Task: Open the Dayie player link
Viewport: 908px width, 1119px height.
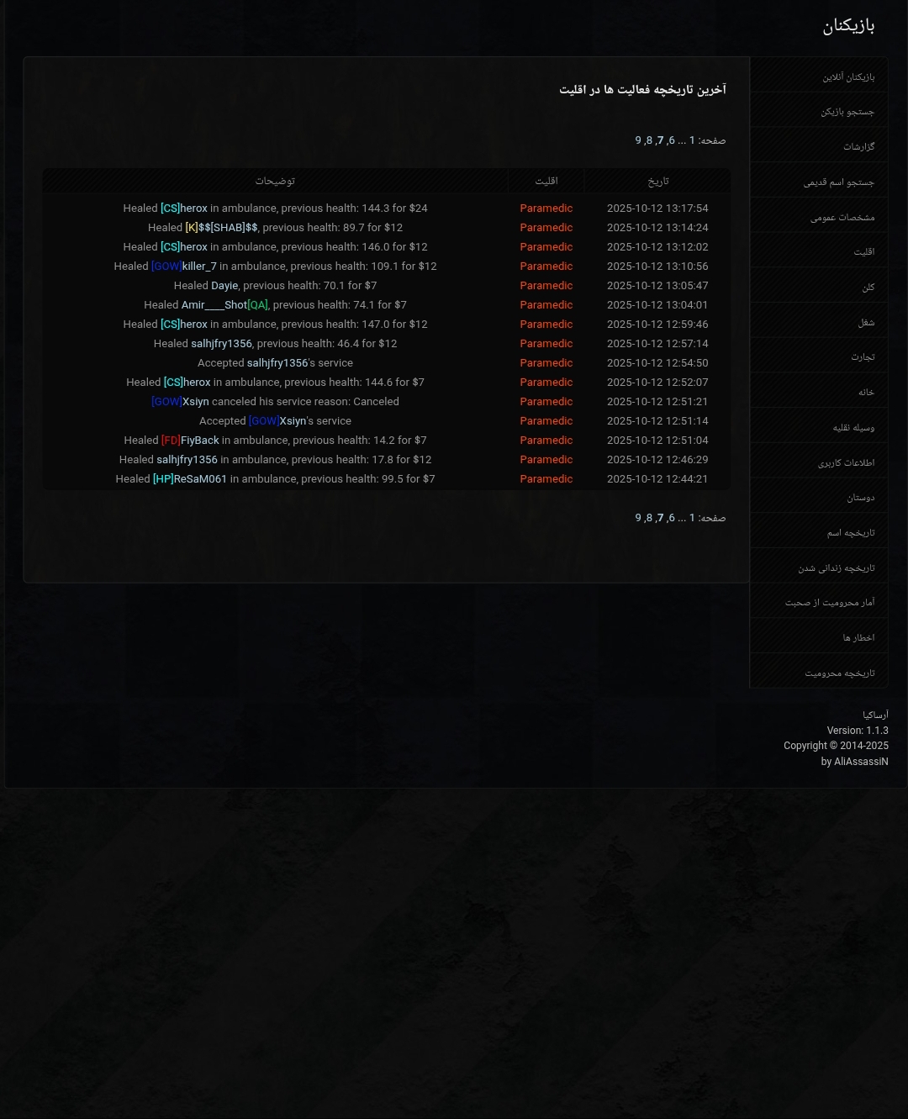Action: point(224,286)
